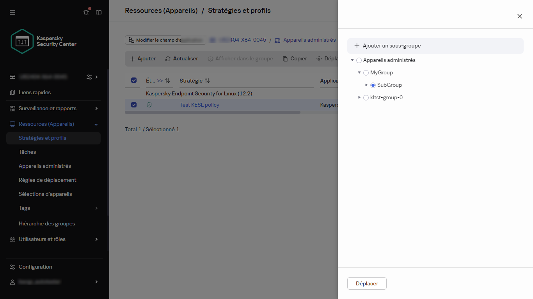Expand the kltst-group-0 tree node
The width and height of the screenshot is (533, 299).
coord(359,97)
